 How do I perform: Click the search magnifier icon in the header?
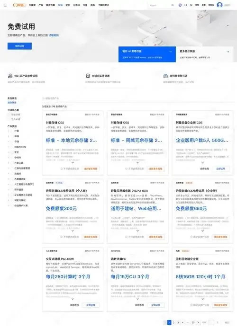pos(173,5)
